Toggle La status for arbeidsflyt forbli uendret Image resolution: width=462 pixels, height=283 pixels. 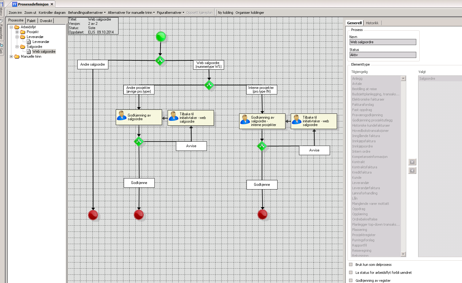[351, 273]
